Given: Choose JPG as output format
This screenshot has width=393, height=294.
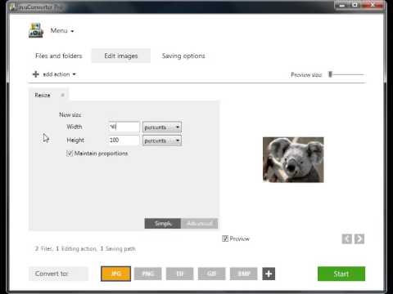Looking at the screenshot, I should (x=115, y=274).
